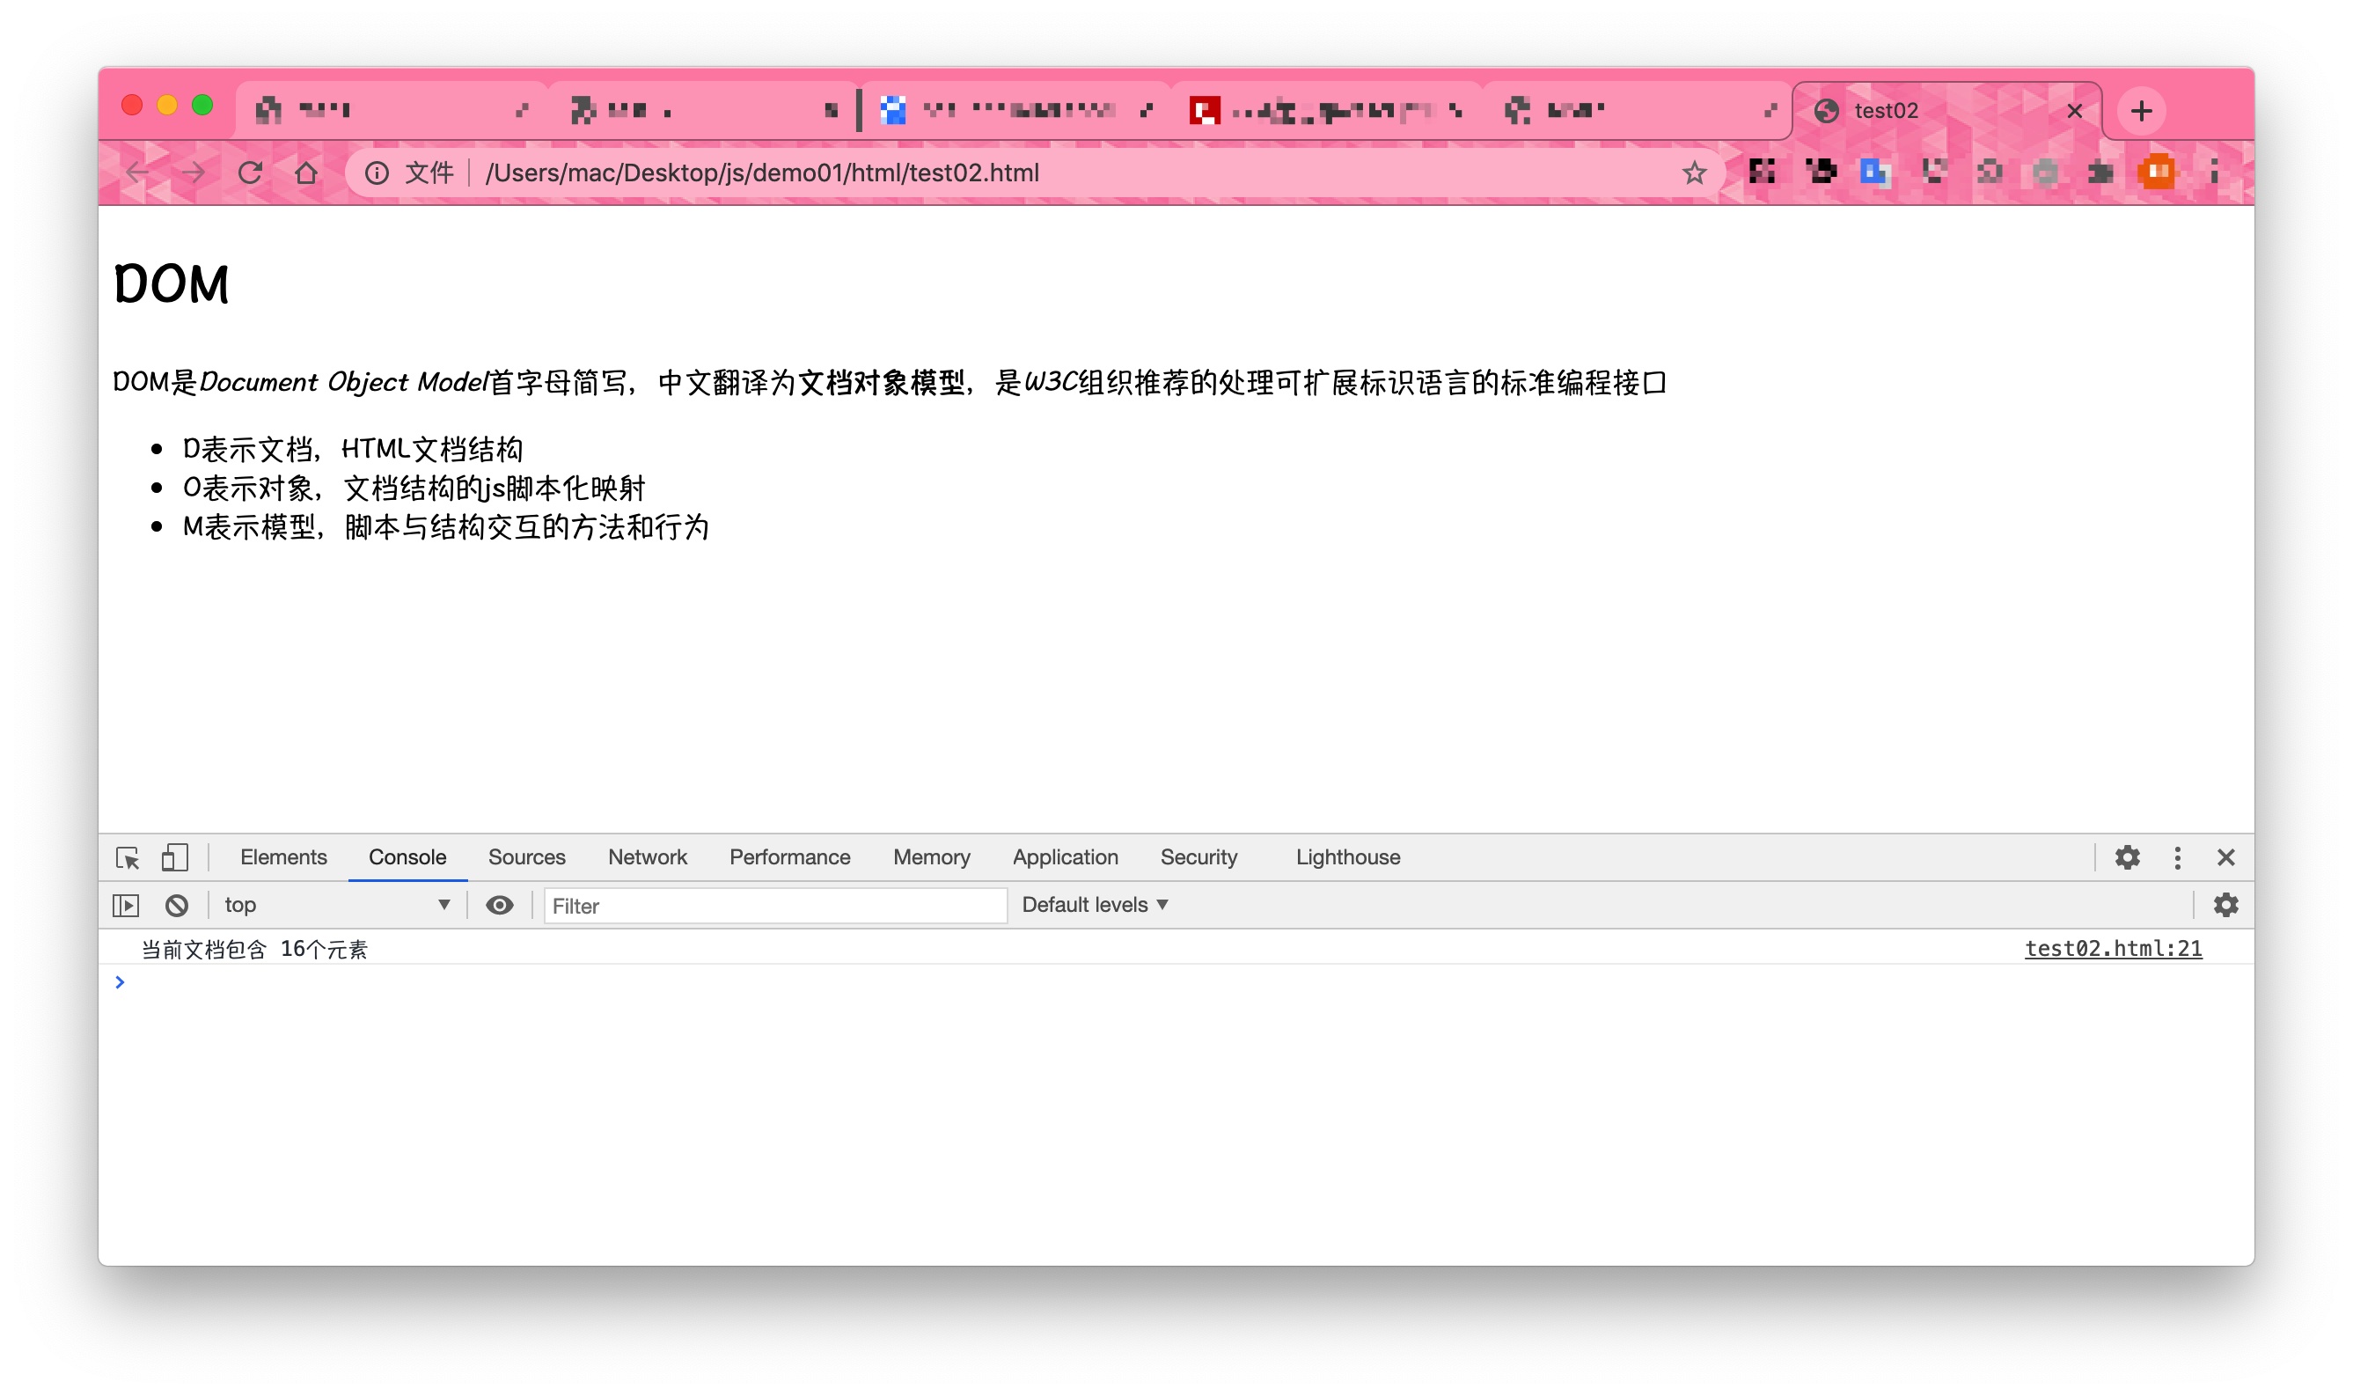Toggle device toolbar icon in DevTools

(175, 858)
